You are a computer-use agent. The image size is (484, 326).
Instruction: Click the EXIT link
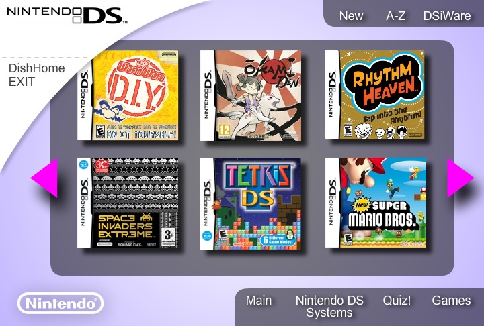pyautogui.click(x=22, y=82)
